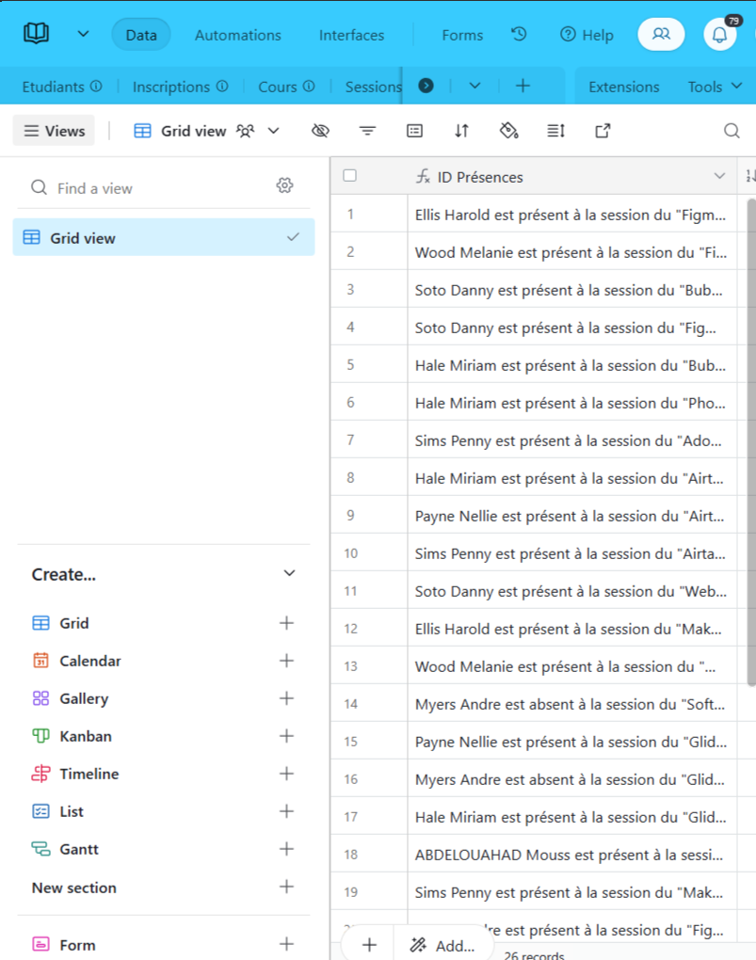Open the Grid view options chevron

[274, 131]
